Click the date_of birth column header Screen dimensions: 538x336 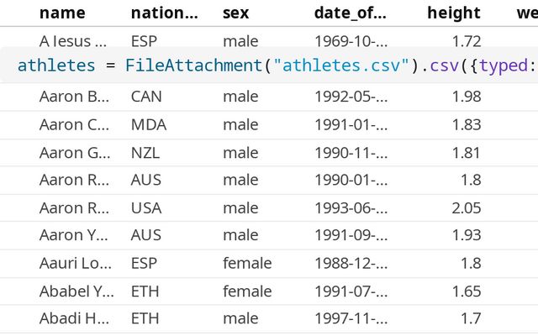(x=350, y=13)
